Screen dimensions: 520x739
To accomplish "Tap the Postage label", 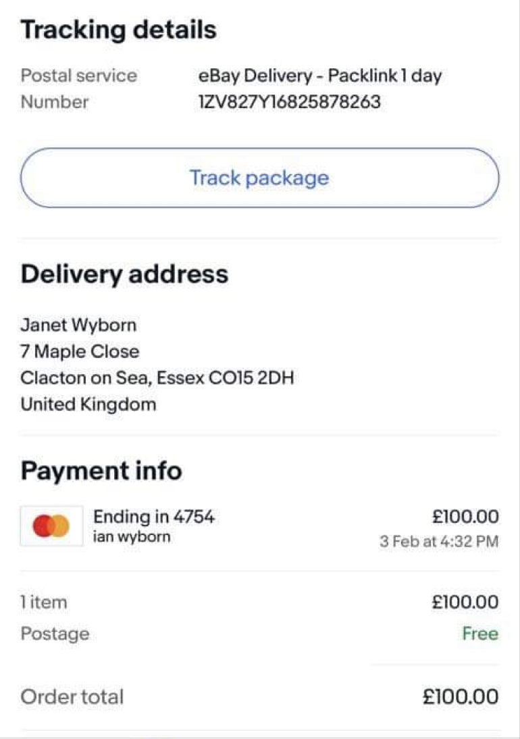I will (55, 634).
